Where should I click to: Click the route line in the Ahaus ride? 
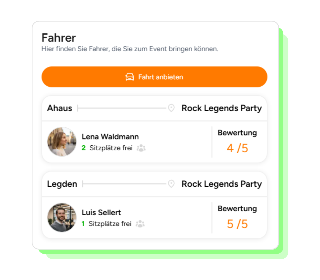(x=122, y=108)
